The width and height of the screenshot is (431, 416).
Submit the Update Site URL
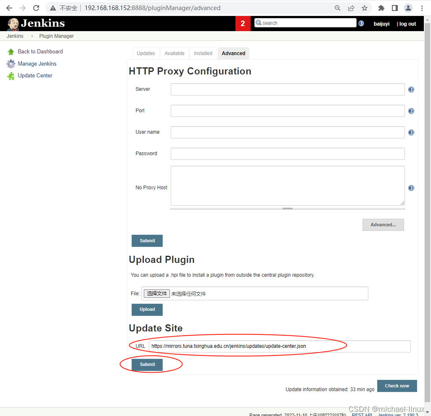[147, 365]
